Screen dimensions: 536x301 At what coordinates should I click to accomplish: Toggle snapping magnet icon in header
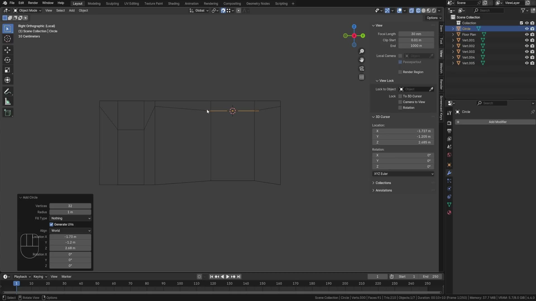(223, 11)
